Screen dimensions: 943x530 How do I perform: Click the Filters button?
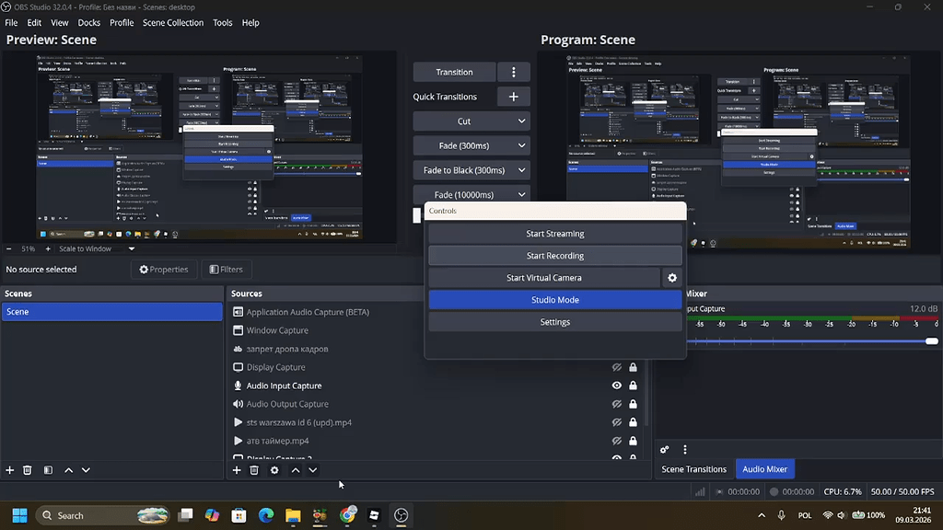point(227,270)
